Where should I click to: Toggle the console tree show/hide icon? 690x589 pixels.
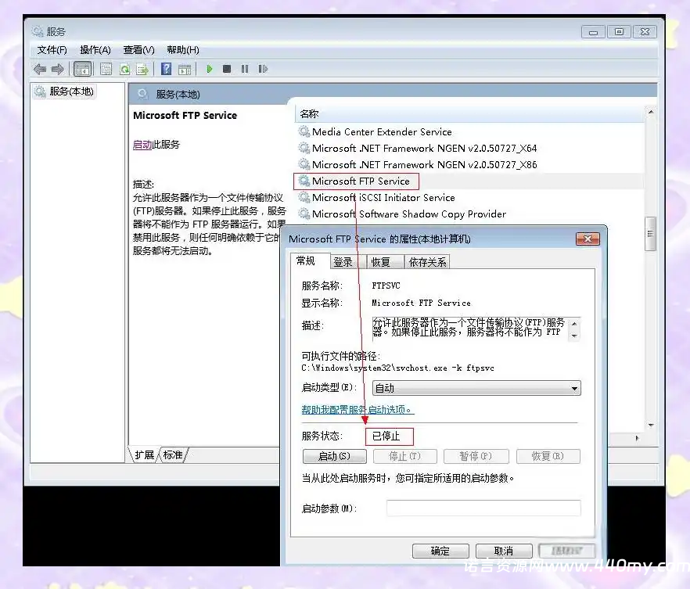click(82, 69)
